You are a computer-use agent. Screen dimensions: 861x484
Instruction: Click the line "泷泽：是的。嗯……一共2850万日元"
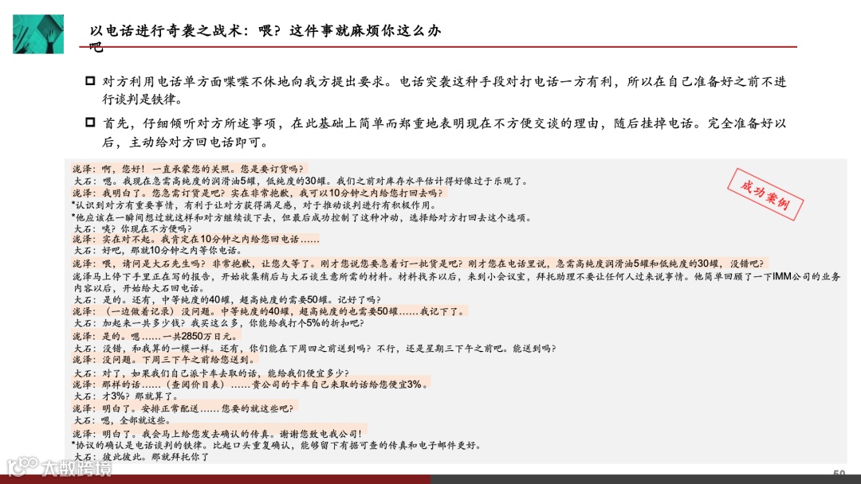155,336
